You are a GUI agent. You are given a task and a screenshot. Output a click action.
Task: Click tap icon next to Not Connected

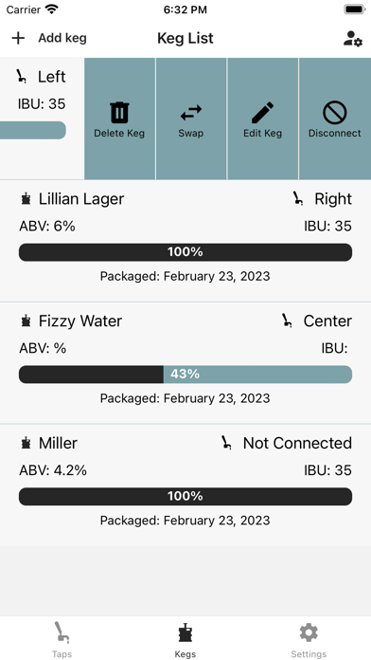[227, 443]
